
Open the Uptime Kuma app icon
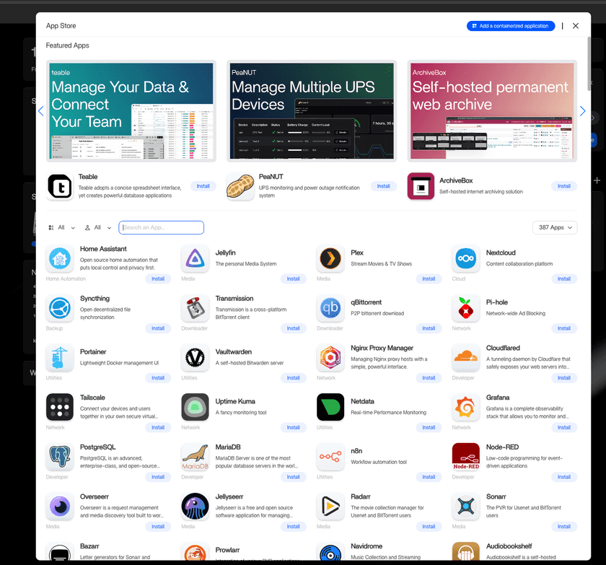point(195,407)
